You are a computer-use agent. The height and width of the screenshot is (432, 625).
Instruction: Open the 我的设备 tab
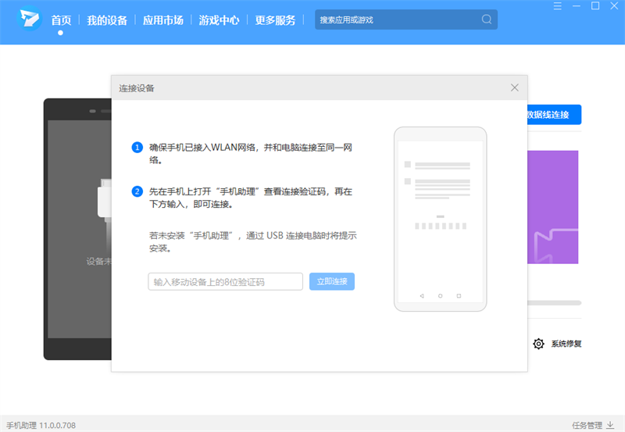(107, 20)
